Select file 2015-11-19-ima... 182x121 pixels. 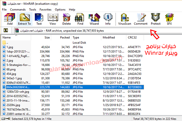(x=18, y=100)
